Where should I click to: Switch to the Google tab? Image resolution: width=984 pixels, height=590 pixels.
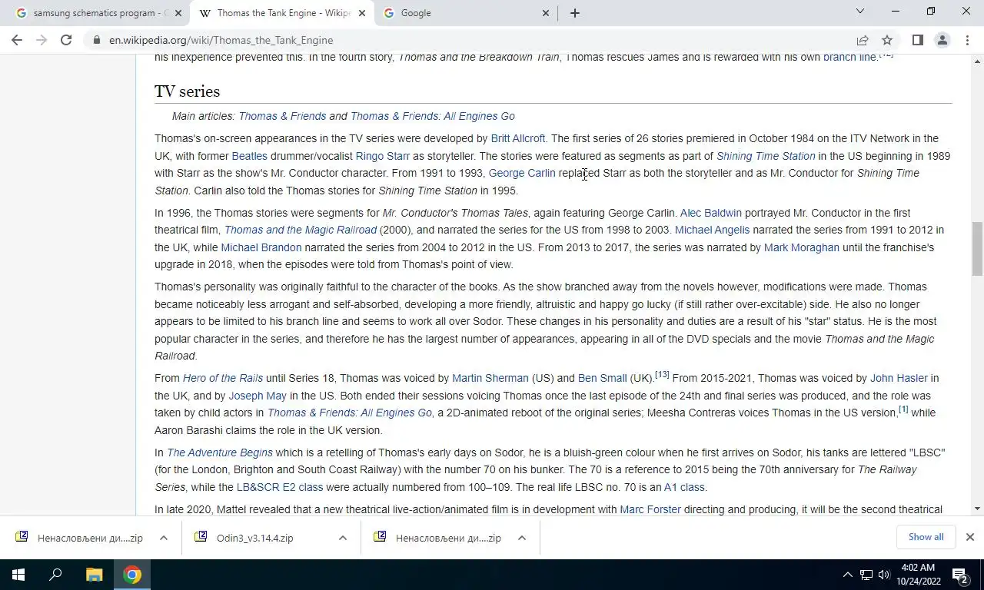click(466, 13)
